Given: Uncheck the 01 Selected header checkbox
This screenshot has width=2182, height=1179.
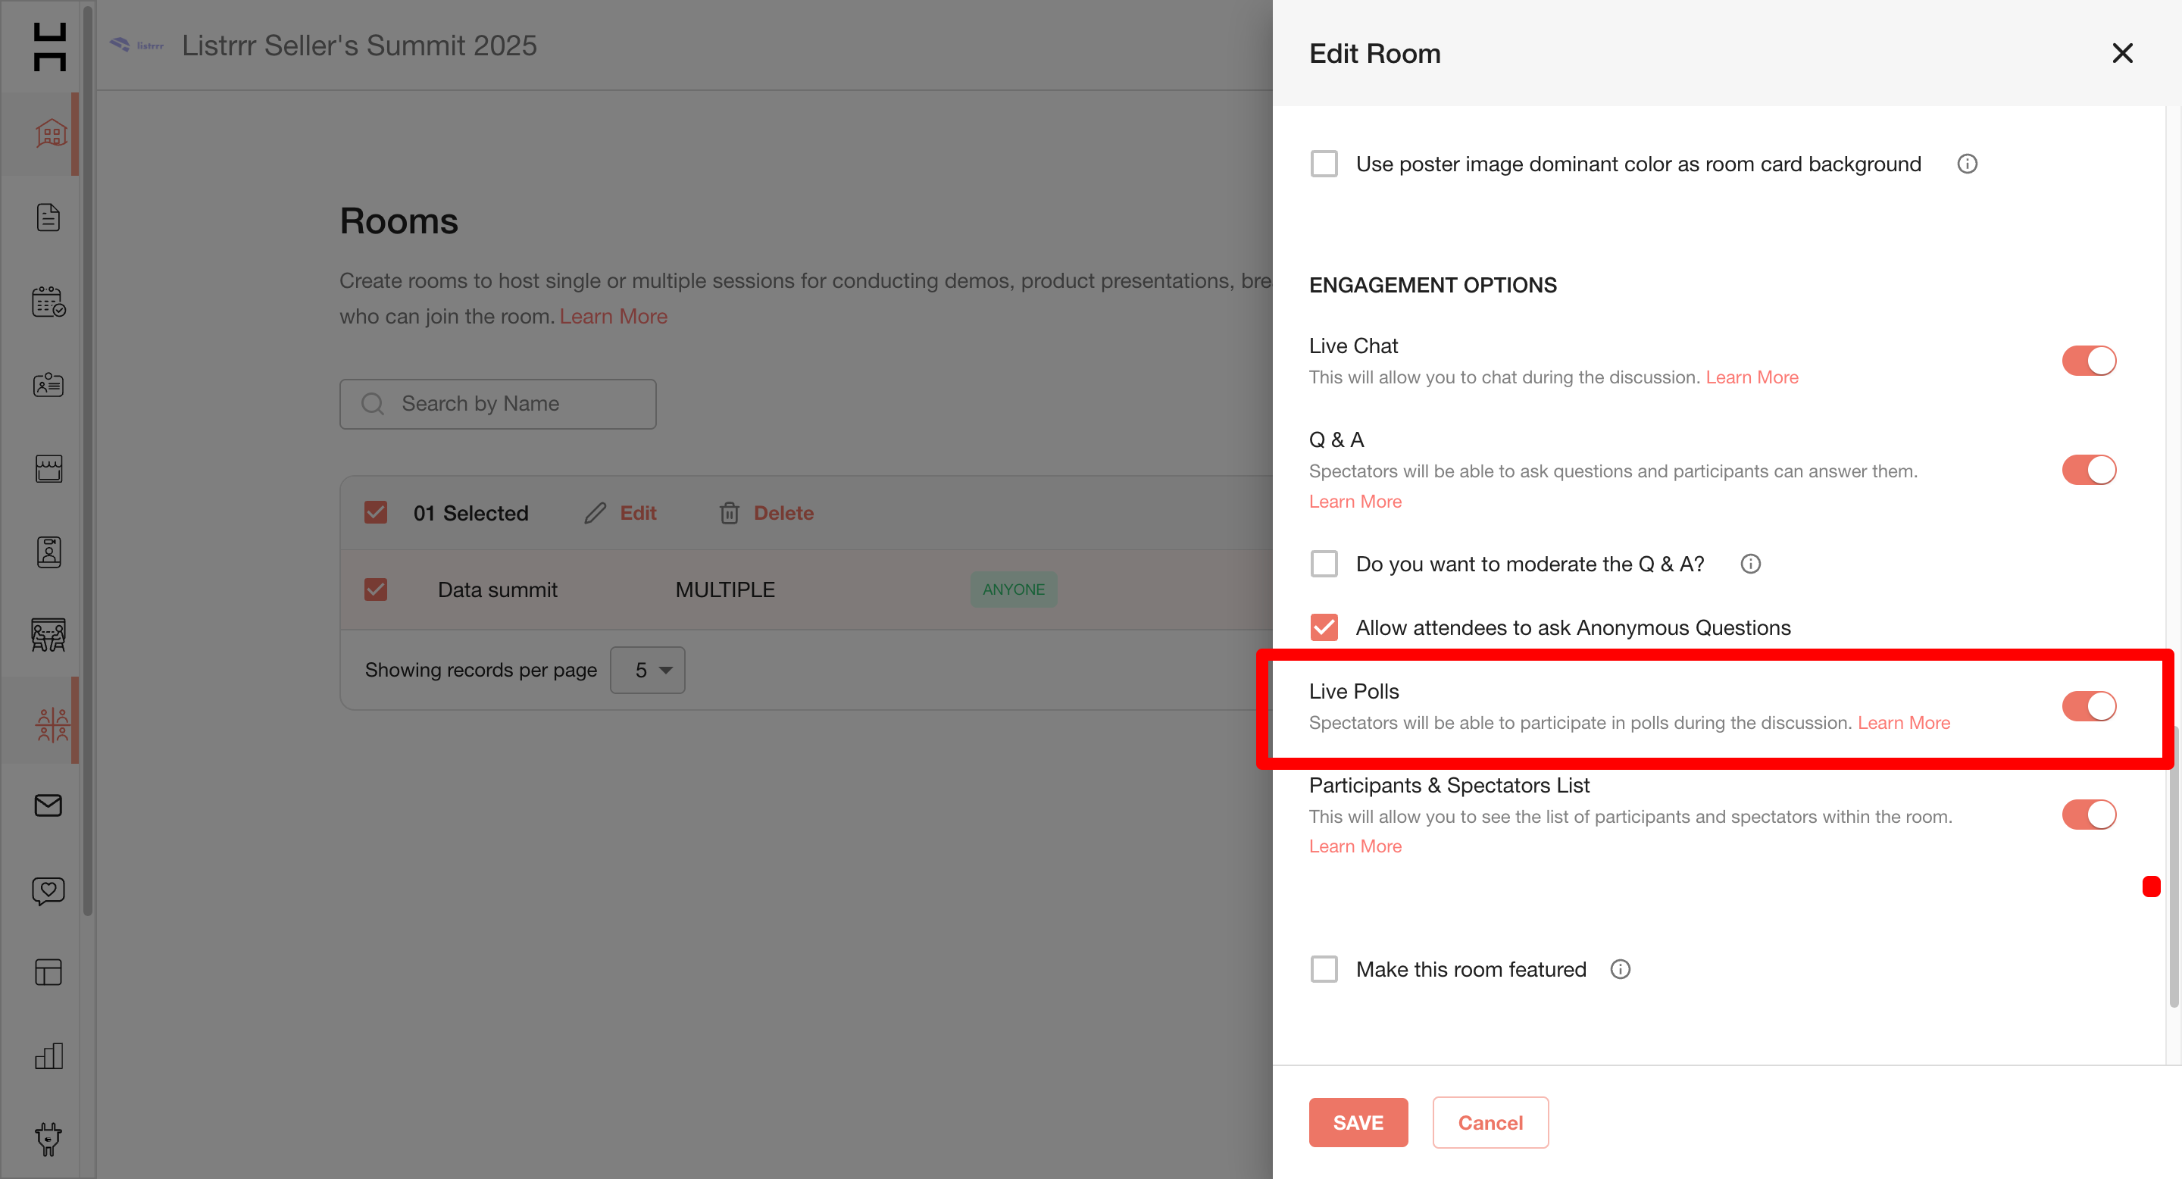Looking at the screenshot, I should (x=375, y=513).
